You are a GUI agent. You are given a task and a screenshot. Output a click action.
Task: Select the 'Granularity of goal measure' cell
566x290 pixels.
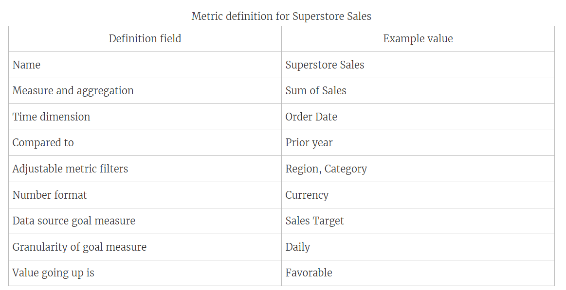click(x=79, y=247)
